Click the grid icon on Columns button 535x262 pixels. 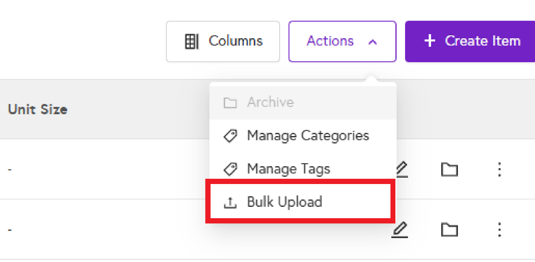pos(192,41)
